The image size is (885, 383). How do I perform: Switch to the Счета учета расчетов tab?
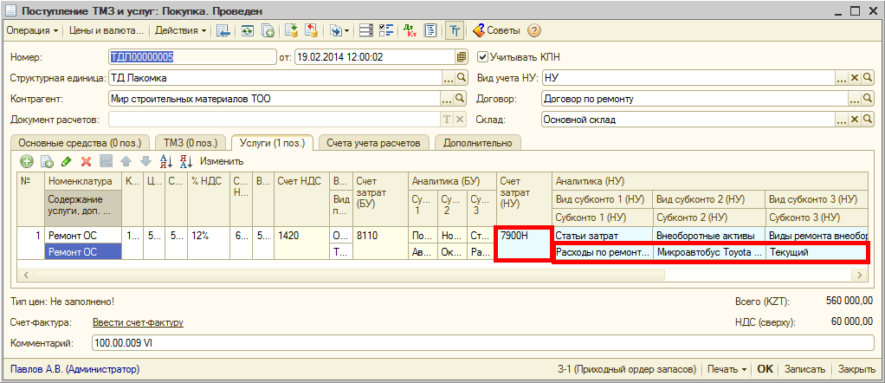point(374,142)
